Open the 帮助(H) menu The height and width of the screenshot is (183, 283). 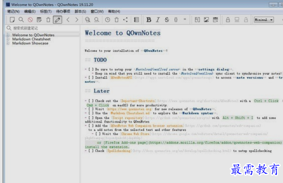114,12
